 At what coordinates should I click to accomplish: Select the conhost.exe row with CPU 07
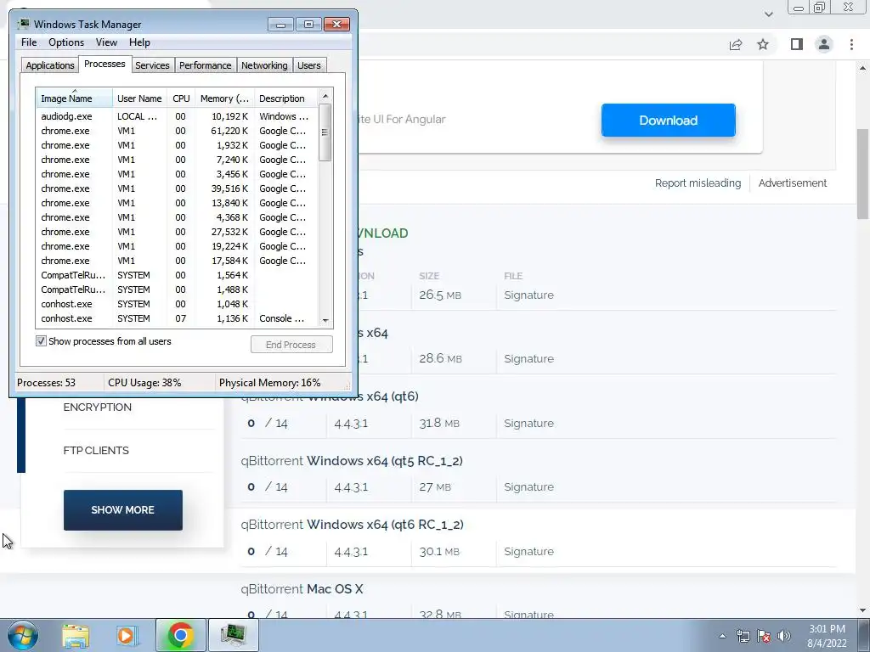177,318
